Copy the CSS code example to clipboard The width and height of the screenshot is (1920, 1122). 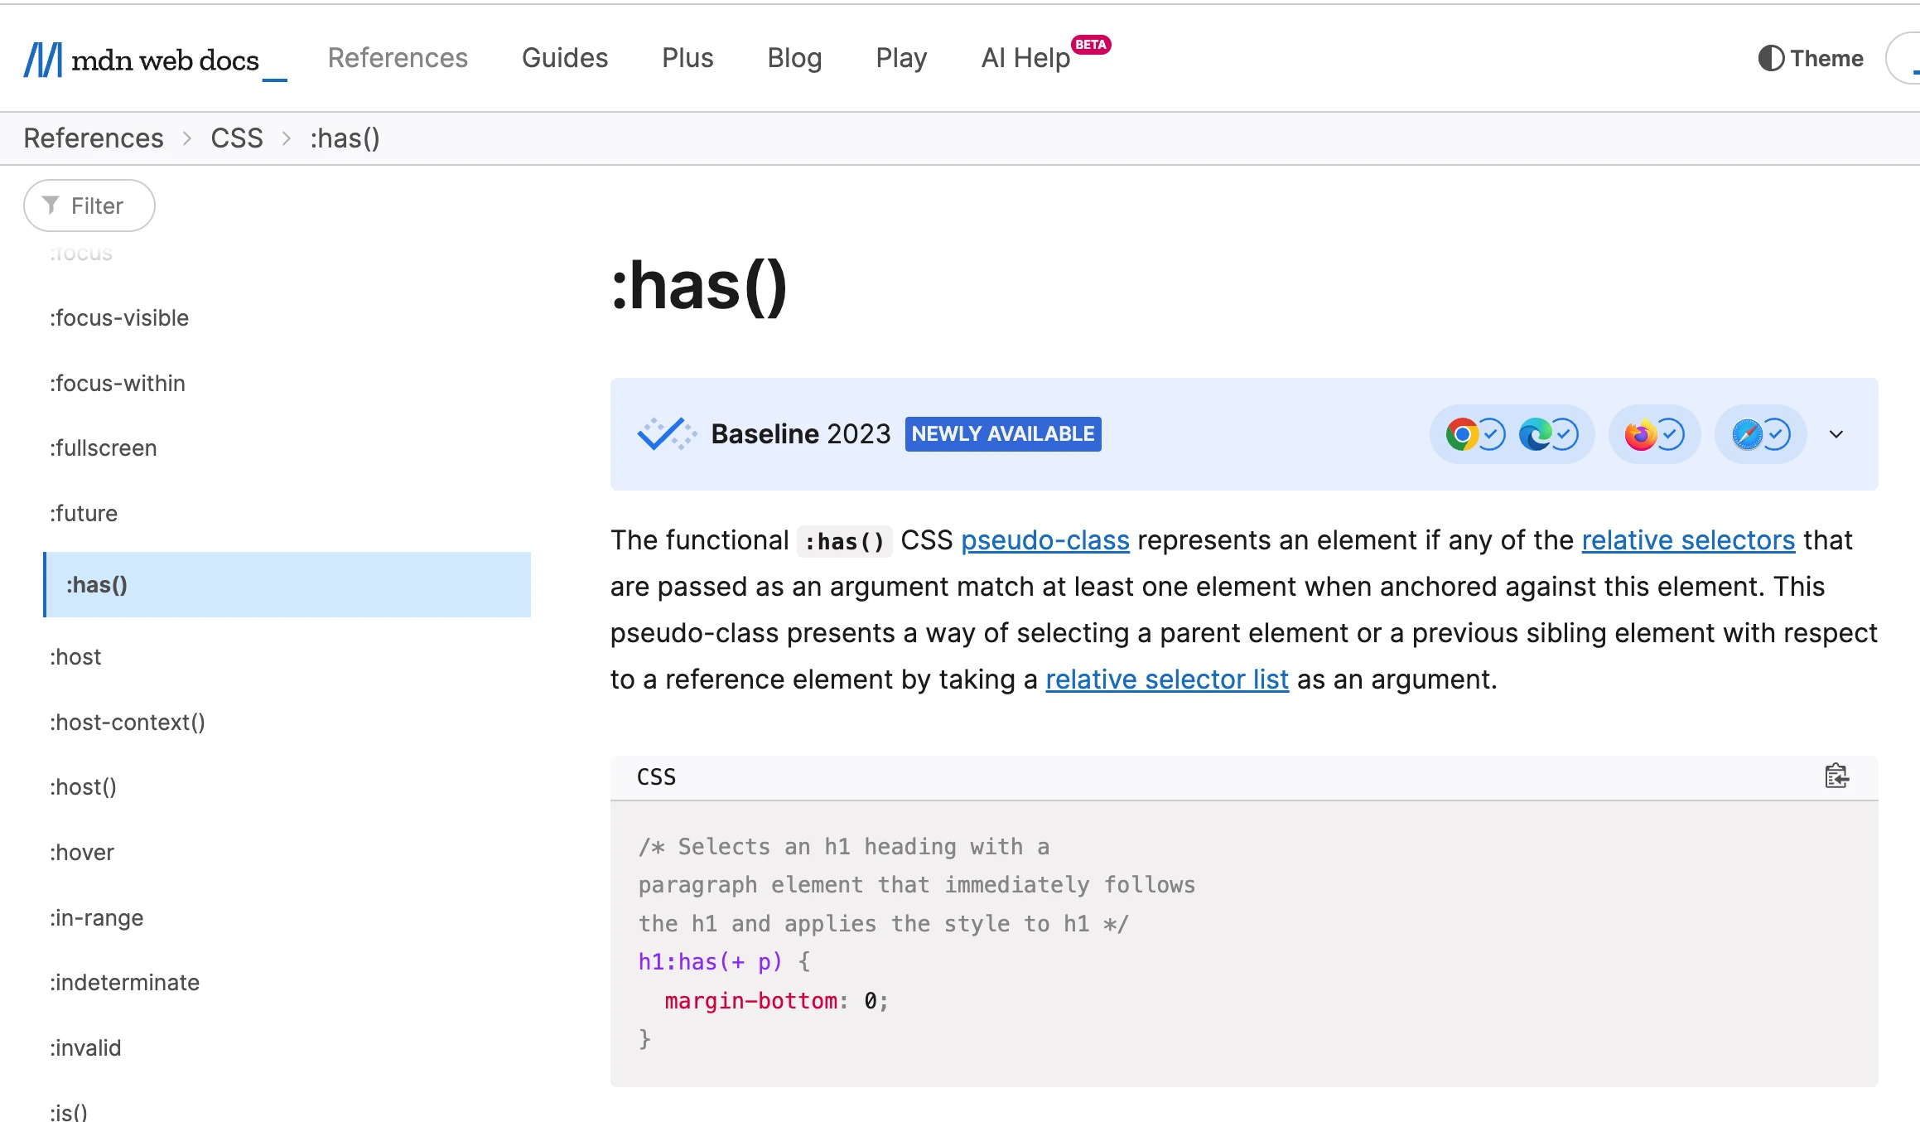(x=1836, y=776)
